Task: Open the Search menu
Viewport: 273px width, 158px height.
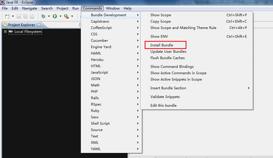Action: pos(47,8)
